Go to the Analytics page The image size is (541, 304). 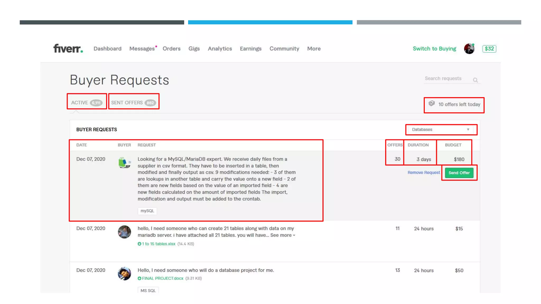[x=220, y=49]
